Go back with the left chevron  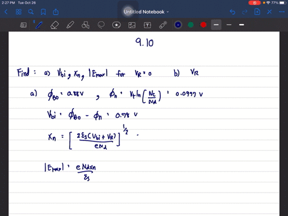(6, 12)
